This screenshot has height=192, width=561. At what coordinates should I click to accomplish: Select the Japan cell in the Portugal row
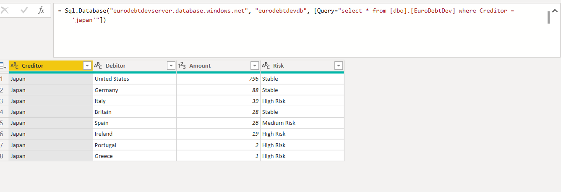point(51,145)
